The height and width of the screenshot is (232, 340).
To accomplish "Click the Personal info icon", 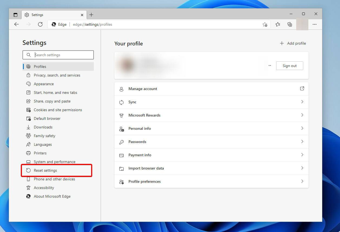I will 121,129.
